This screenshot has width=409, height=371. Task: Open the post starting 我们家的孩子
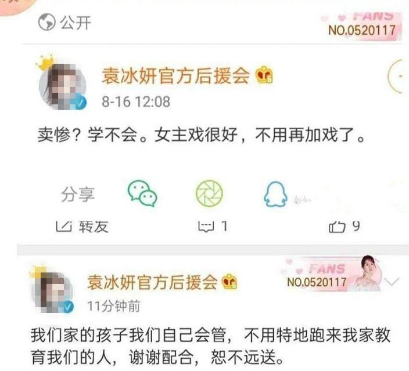(x=210, y=346)
